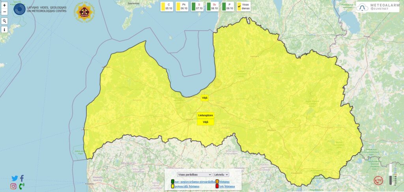Image resolution: width=404 pixels, height=192 pixels.
Task: Open the Instagram icon
Action: (13, 186)
